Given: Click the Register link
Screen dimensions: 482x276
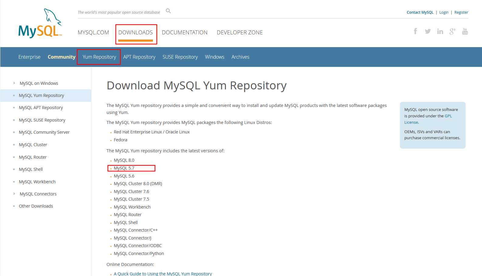Looking at the screenshot, I should 461,12.
